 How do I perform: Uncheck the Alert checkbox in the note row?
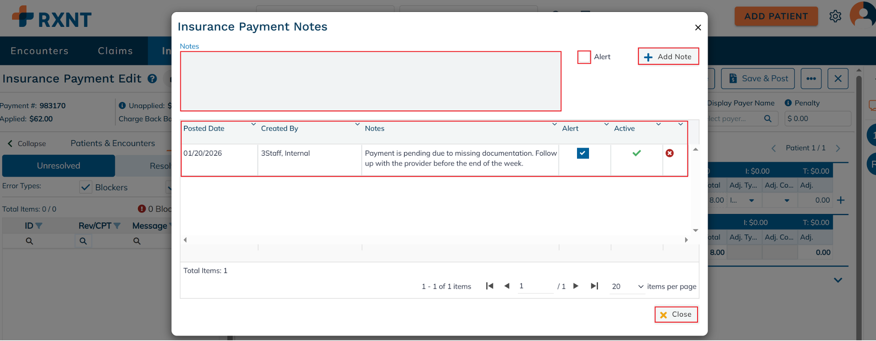[x=583, y=153]
